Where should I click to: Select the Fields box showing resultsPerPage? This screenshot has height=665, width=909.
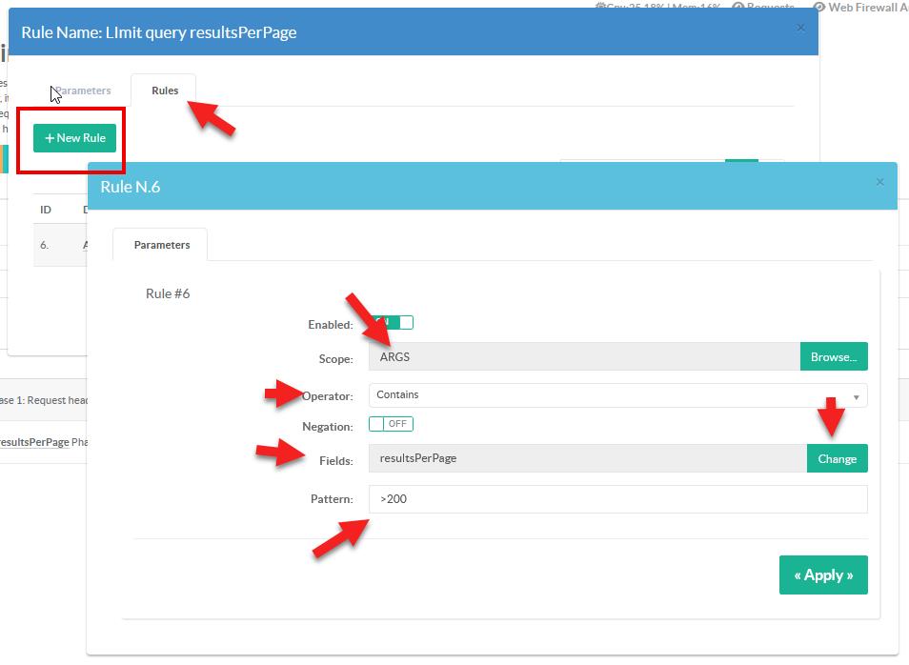coord(587,458)
